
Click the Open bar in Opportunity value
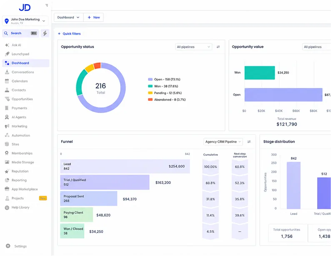(x=283, y=95)
